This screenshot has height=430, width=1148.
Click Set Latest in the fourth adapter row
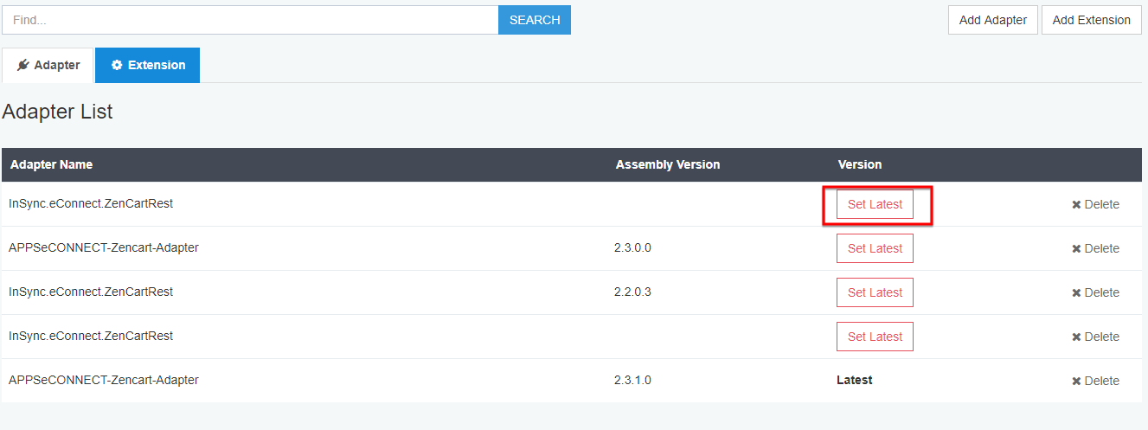[875, 337]
